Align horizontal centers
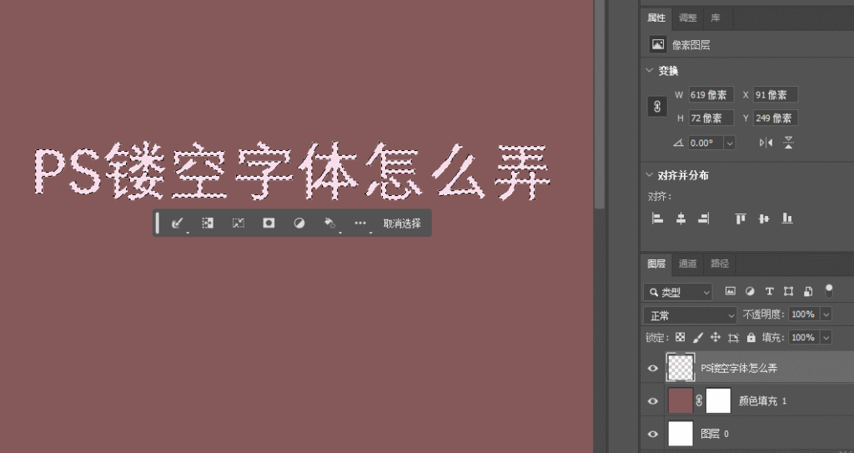 click(681, 219)
